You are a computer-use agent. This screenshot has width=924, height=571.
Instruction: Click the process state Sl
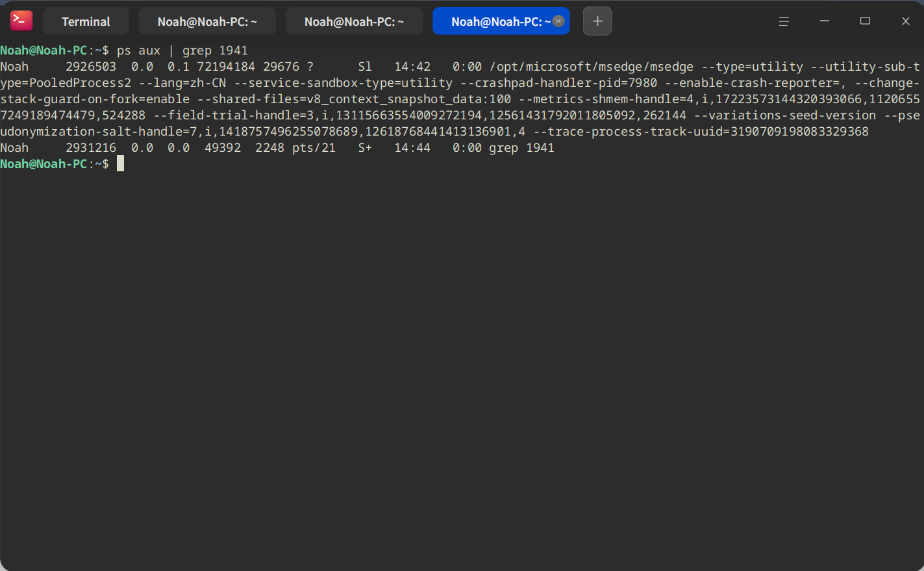click(x=365, y=67)
